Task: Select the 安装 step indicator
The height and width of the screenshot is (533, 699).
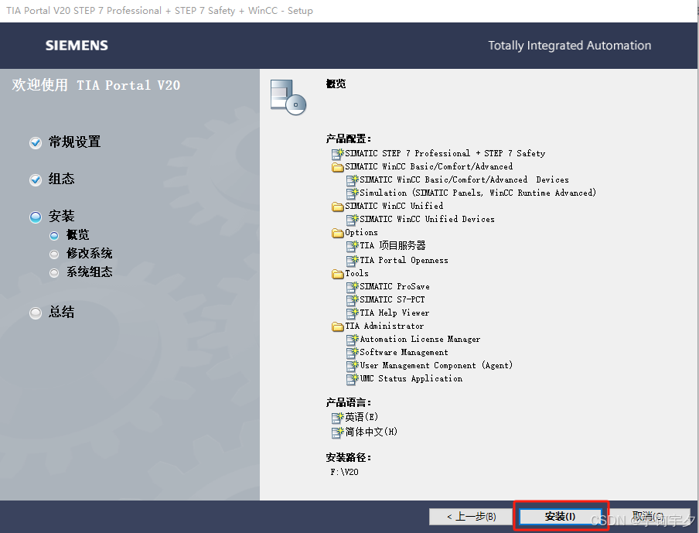Action: (36, 217)
